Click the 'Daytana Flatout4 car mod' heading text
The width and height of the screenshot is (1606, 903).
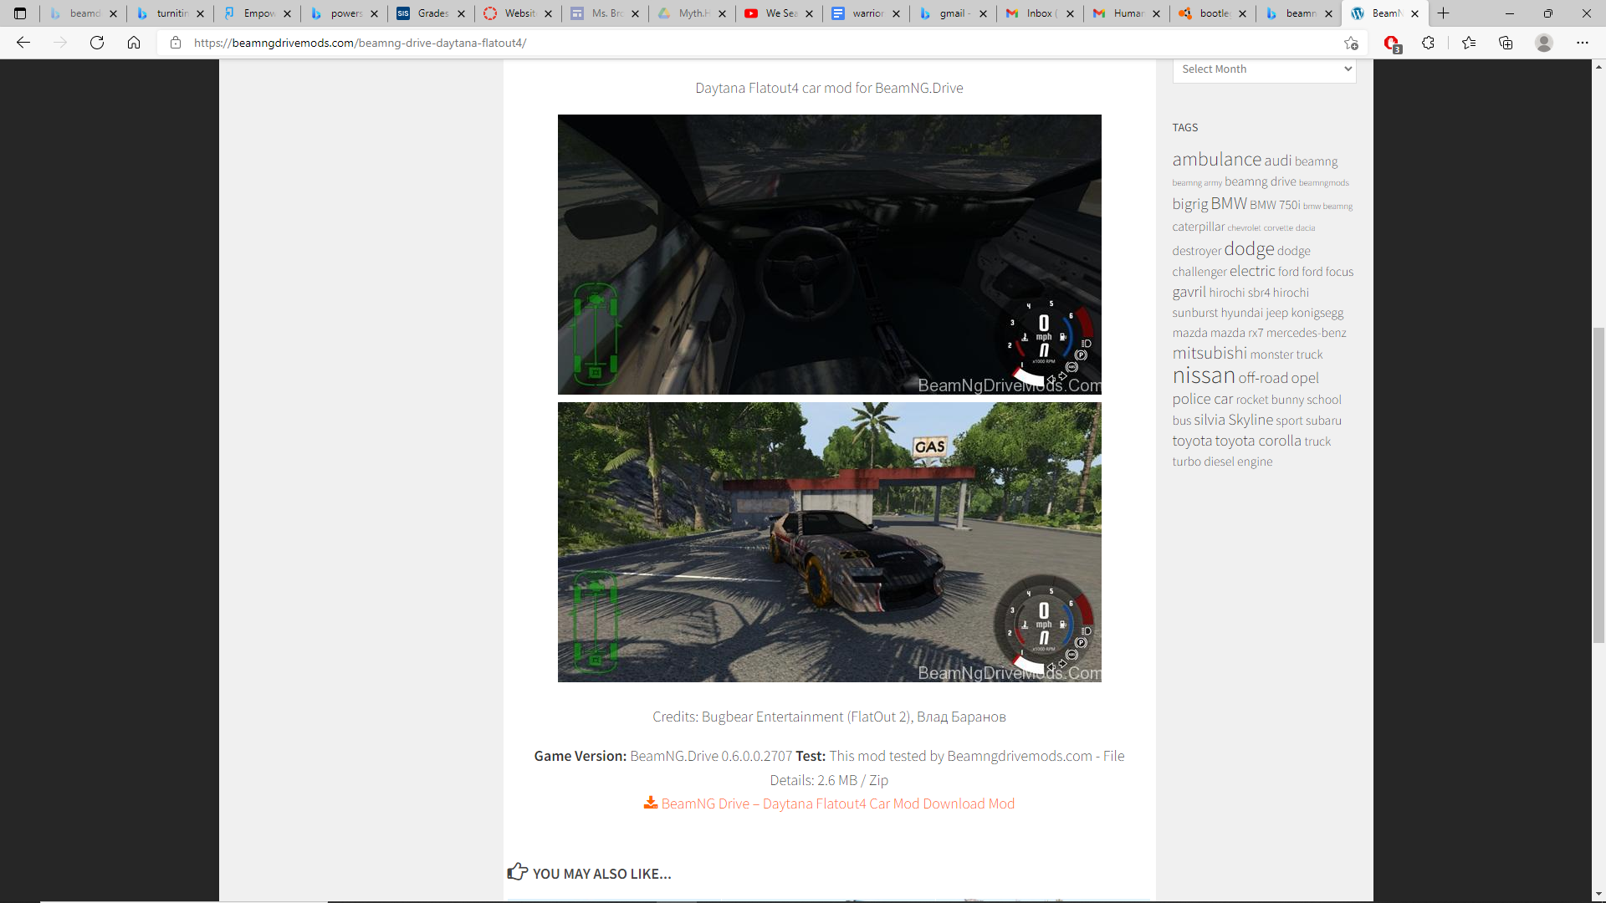click(x=829, y=88)
